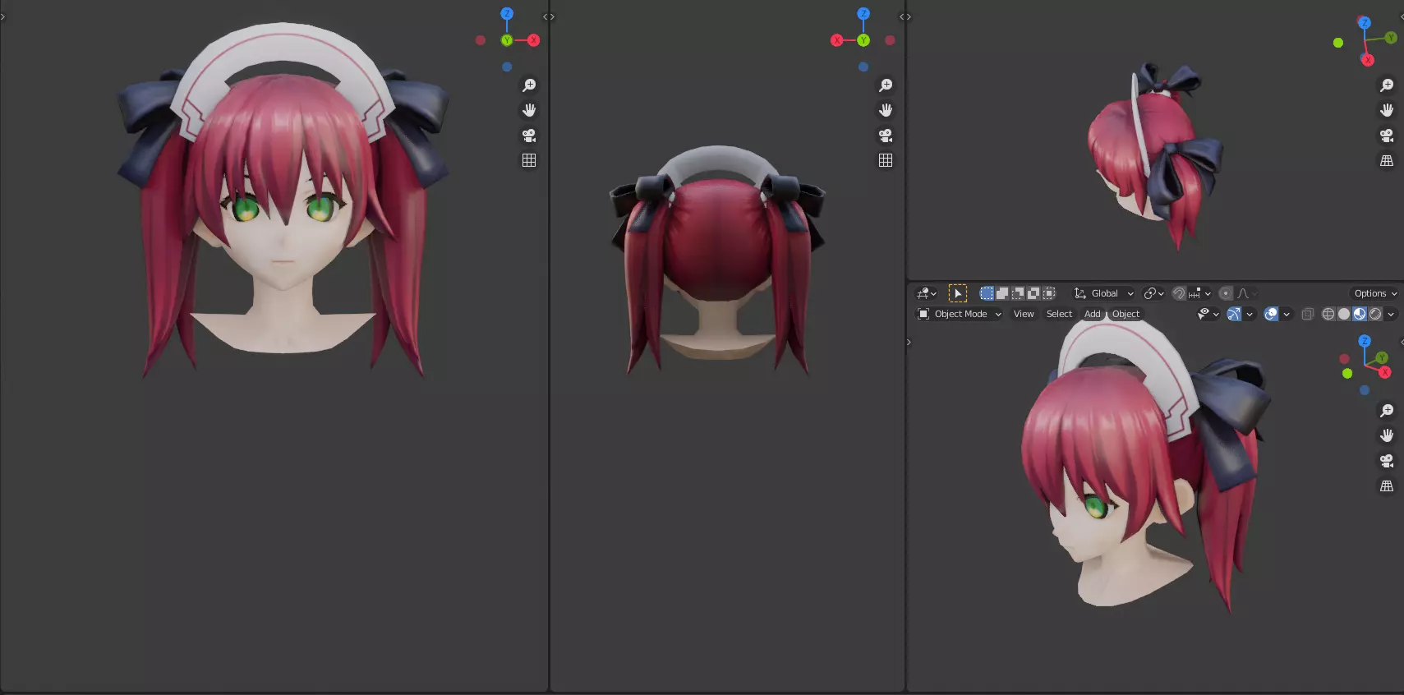Click zoom icon in top-right viewport

[1387, 85]
